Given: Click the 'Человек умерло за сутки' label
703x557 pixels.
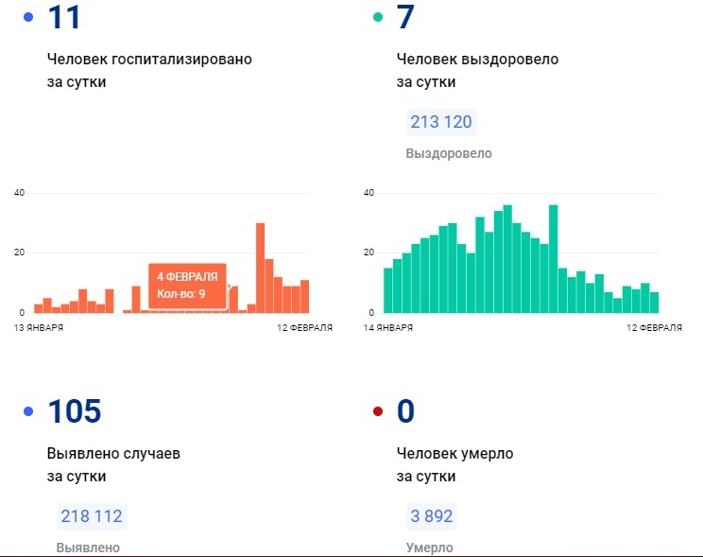Looking at the screenshot, I should tap(455, 464).
